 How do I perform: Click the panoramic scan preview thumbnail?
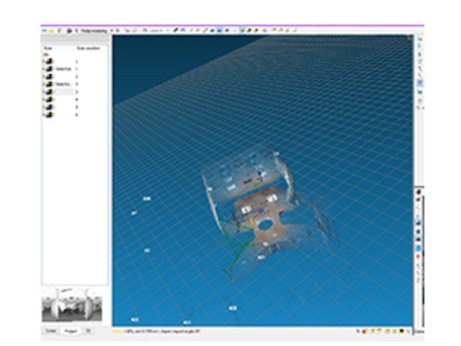(72, 305)
